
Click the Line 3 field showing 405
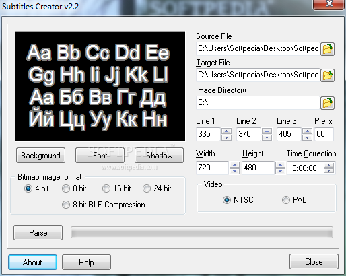[x=289, y=134]
